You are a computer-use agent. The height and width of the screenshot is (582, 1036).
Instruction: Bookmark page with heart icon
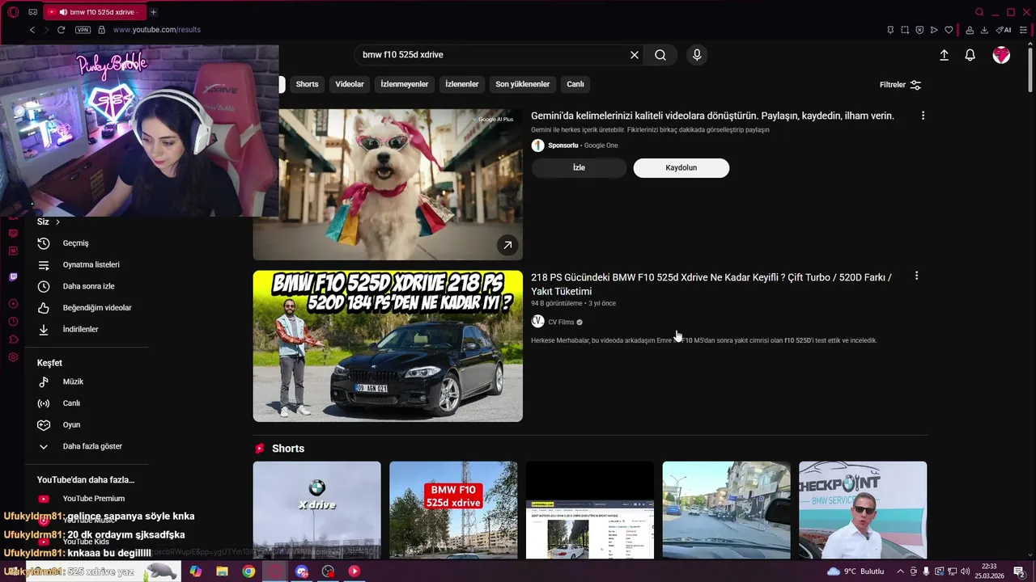pyautogui.click(x=949, y=30)
